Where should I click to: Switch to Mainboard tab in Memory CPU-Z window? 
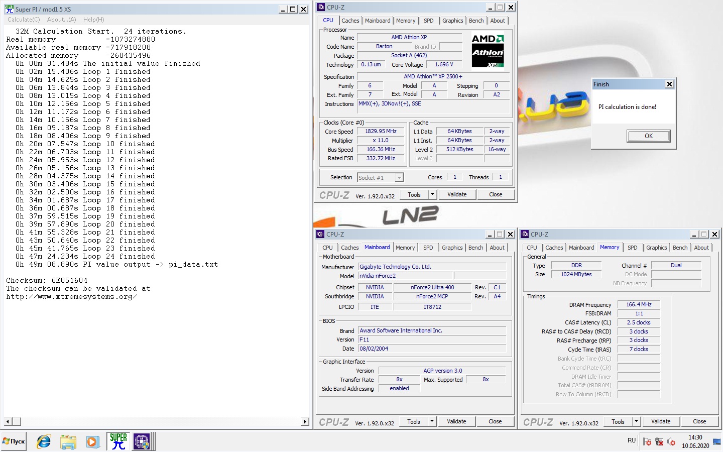[581, 248]
